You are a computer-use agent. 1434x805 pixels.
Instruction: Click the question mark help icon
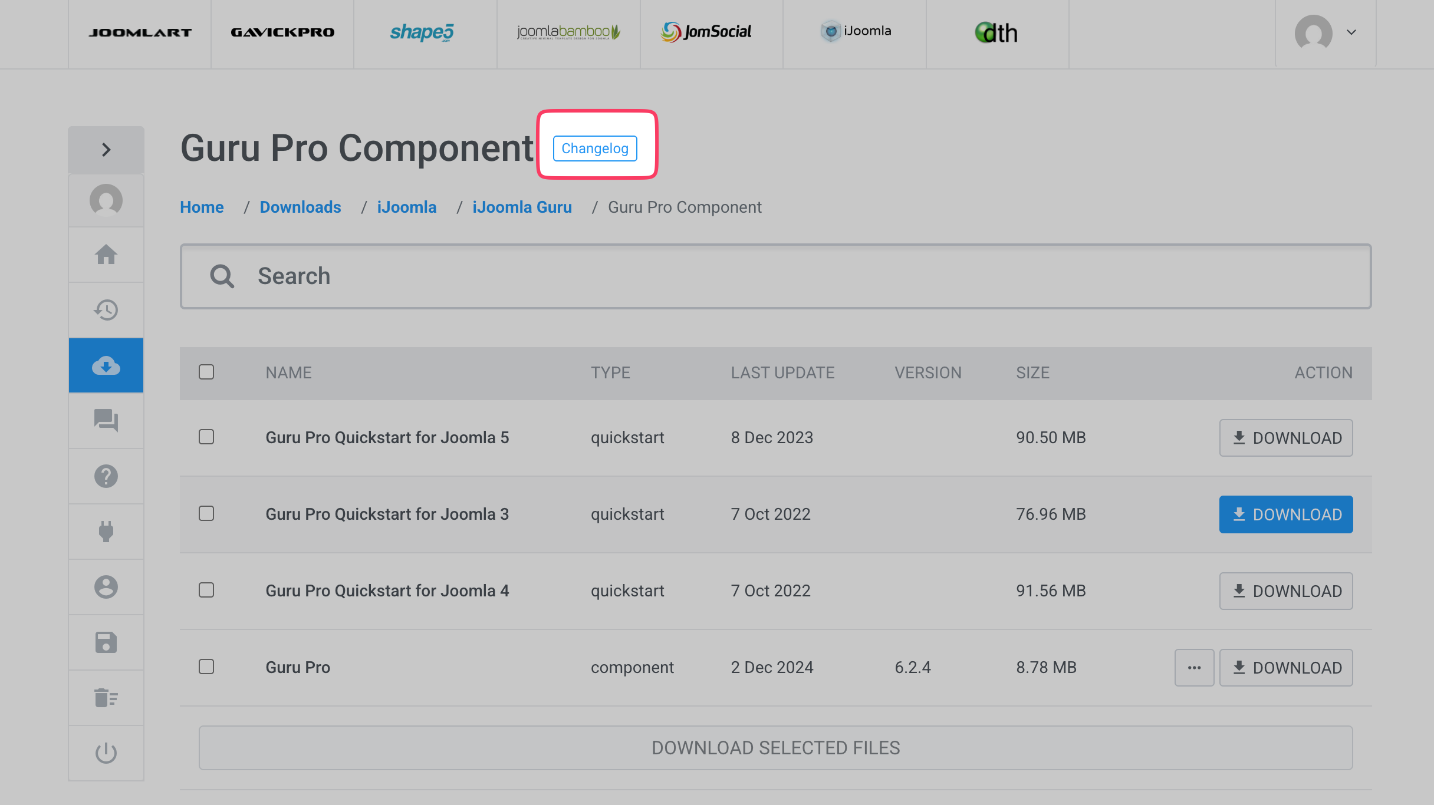(106, 476)
